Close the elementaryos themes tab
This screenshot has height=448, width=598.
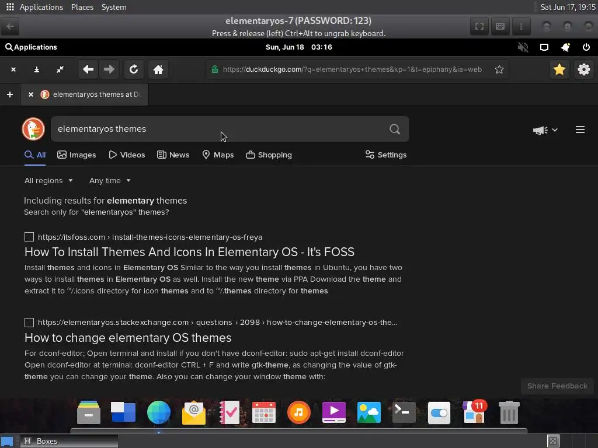(31, 94)
